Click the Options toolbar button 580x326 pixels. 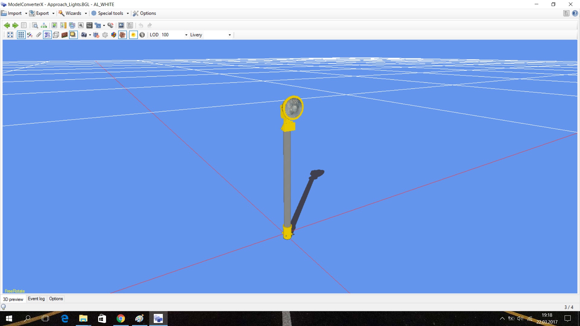144,13
